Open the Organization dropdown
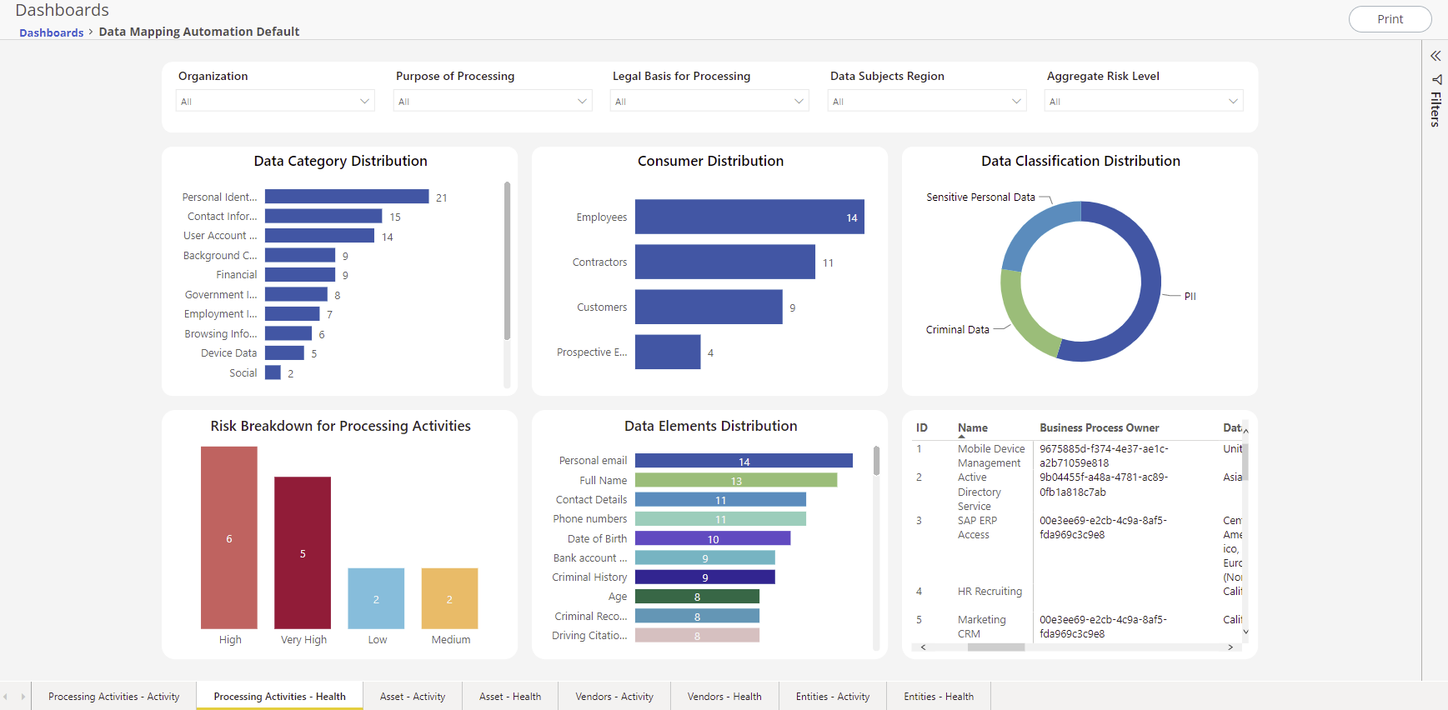Screen dimensions: 1448x710 coord(275,102)
